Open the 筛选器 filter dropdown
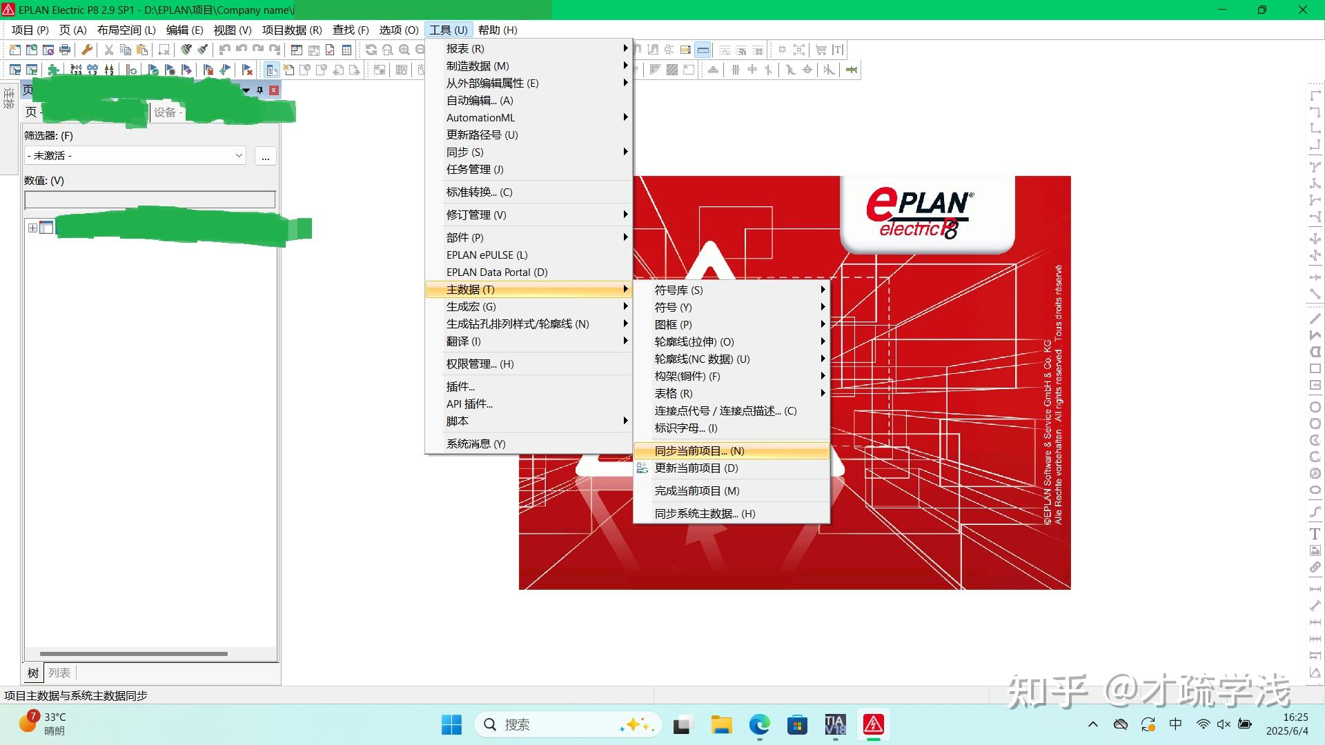The image size is (1325, 745). point(135,156)
